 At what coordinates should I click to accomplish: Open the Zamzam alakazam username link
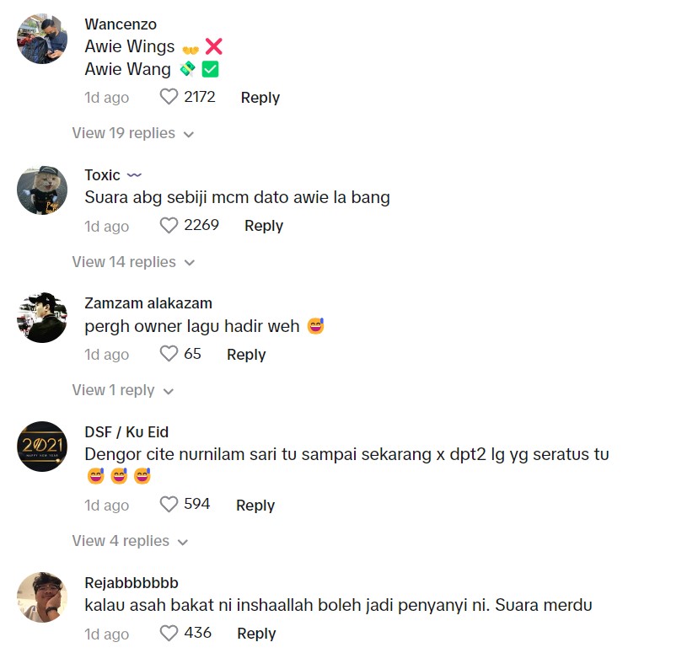[x=148, y=303]
